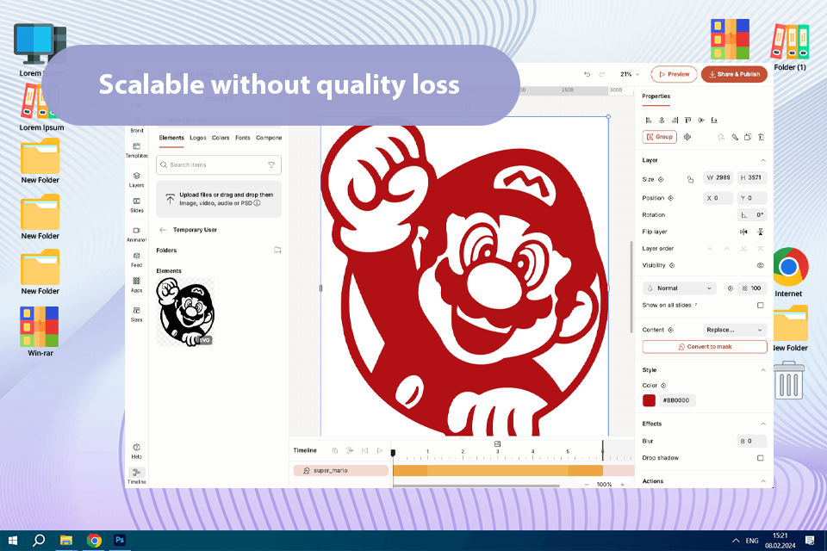The image size is (827, 551).
Task: Select the Colors tab
Action: pyautogui.click(x=221, y=138)
